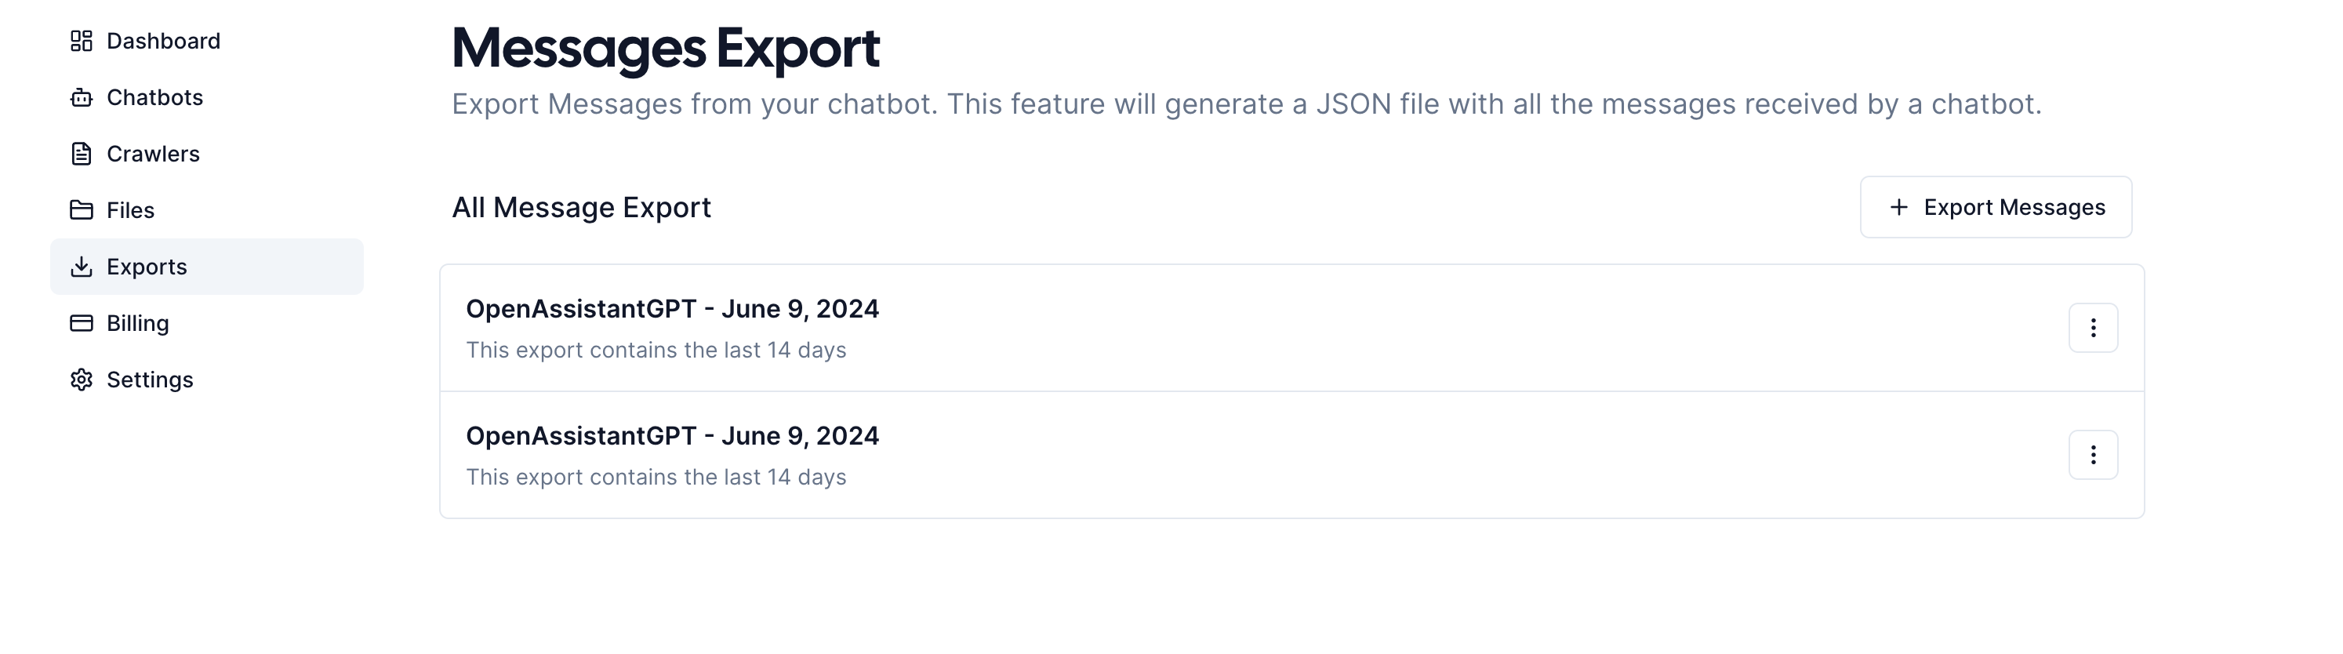Navigate to Crawlers

(153, 154)
